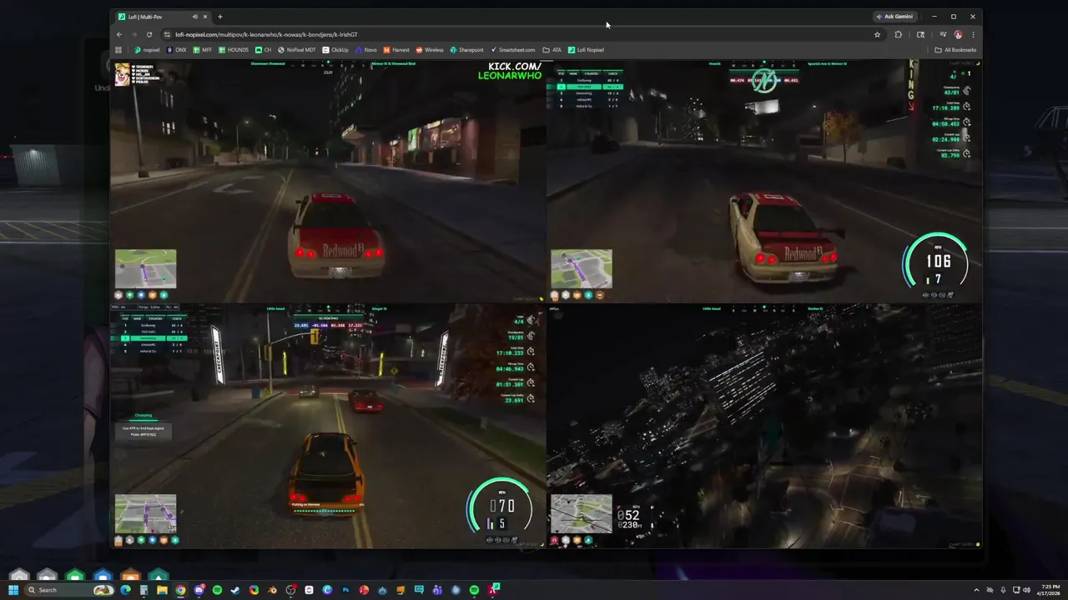Viewport: 1068px width, 600px height.
Task: Open Photoshop from the taskbar
Action: 345,590
